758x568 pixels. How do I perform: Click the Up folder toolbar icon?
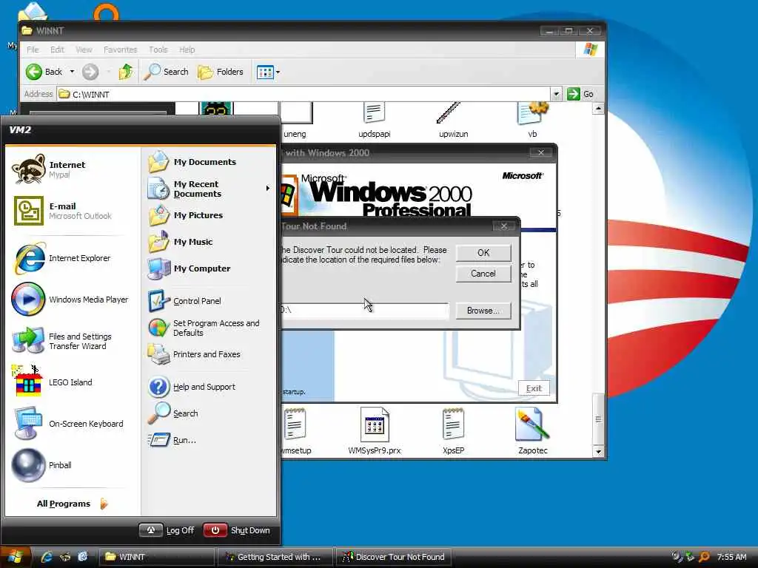click(126, 72)
